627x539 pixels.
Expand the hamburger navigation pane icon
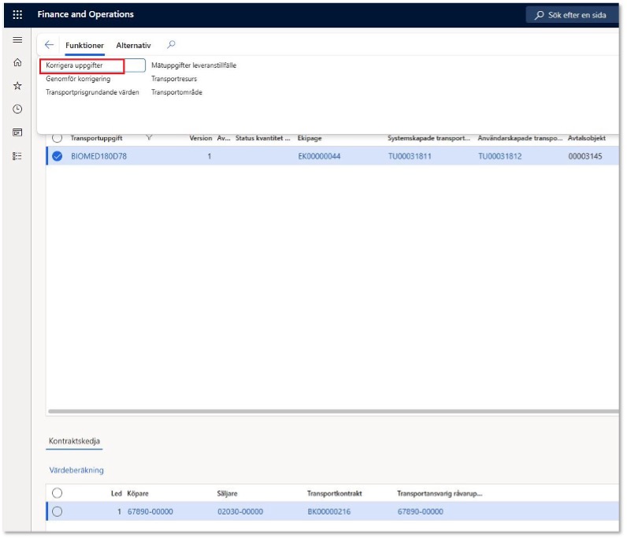tap(17, 39)
